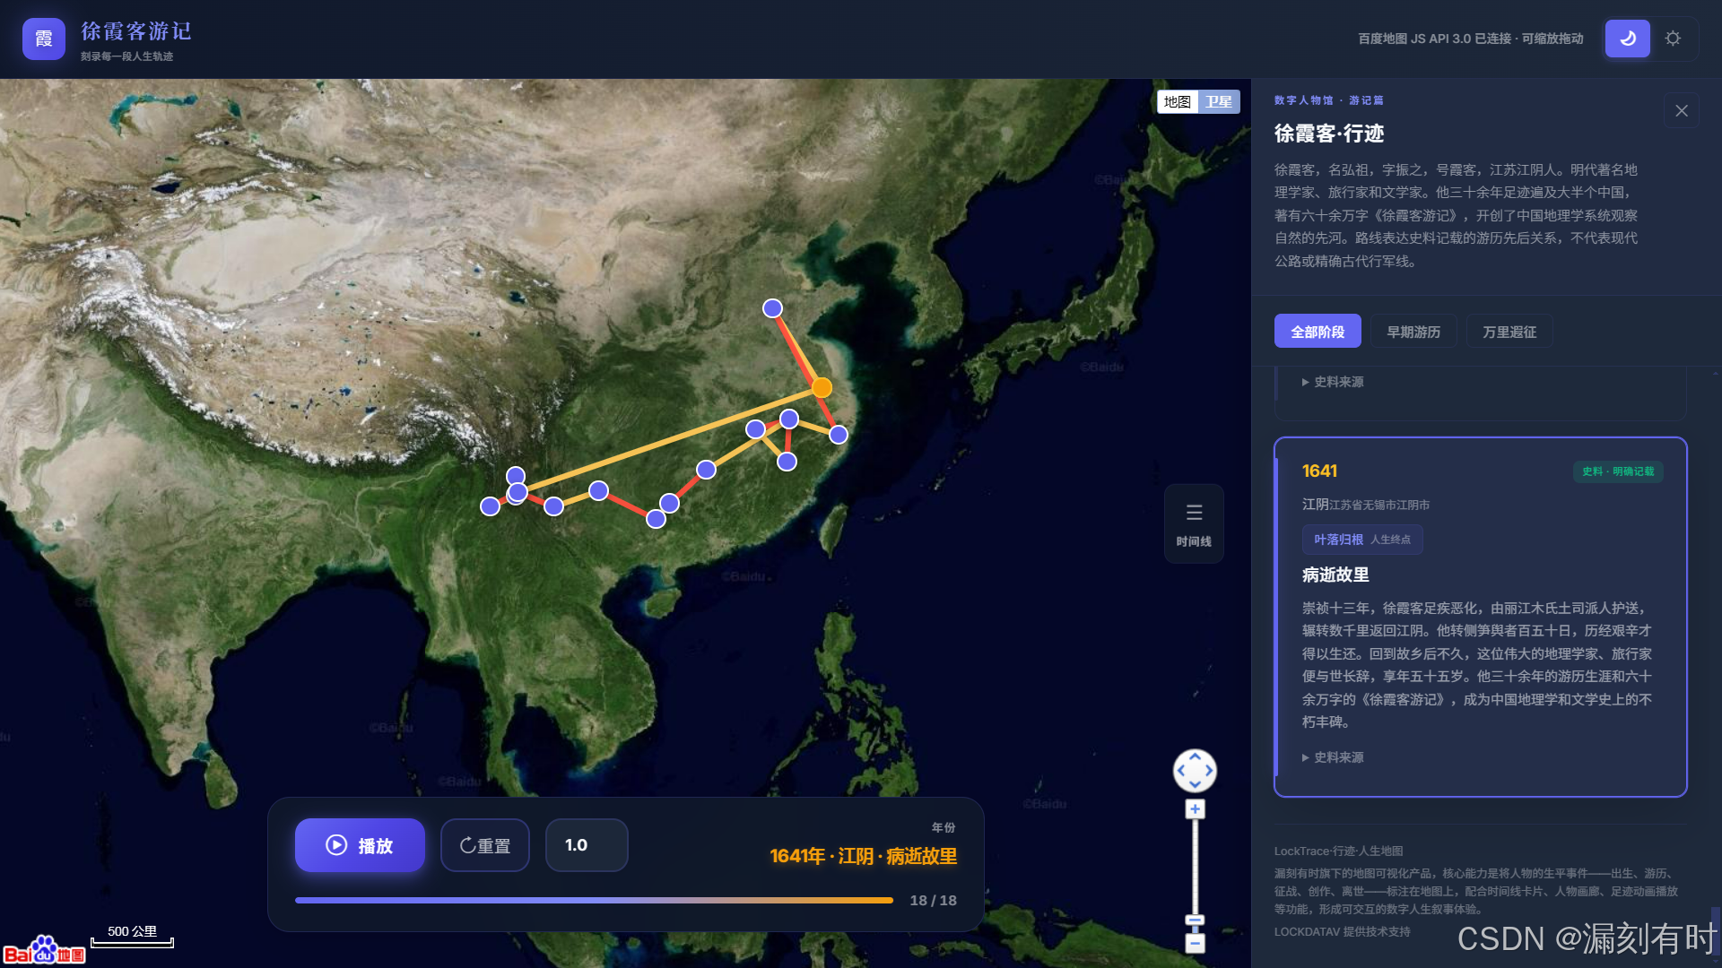Screen dimensions: 1722x968
Task: Pan the map left with arrow
Action: [1181, 770]
